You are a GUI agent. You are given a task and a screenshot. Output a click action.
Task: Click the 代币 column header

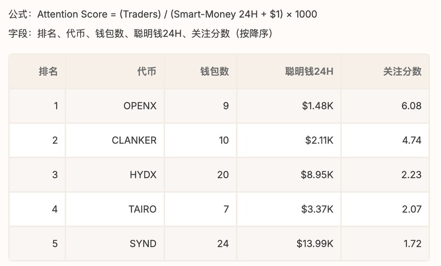pyautogui.click(x=146, y=71)
